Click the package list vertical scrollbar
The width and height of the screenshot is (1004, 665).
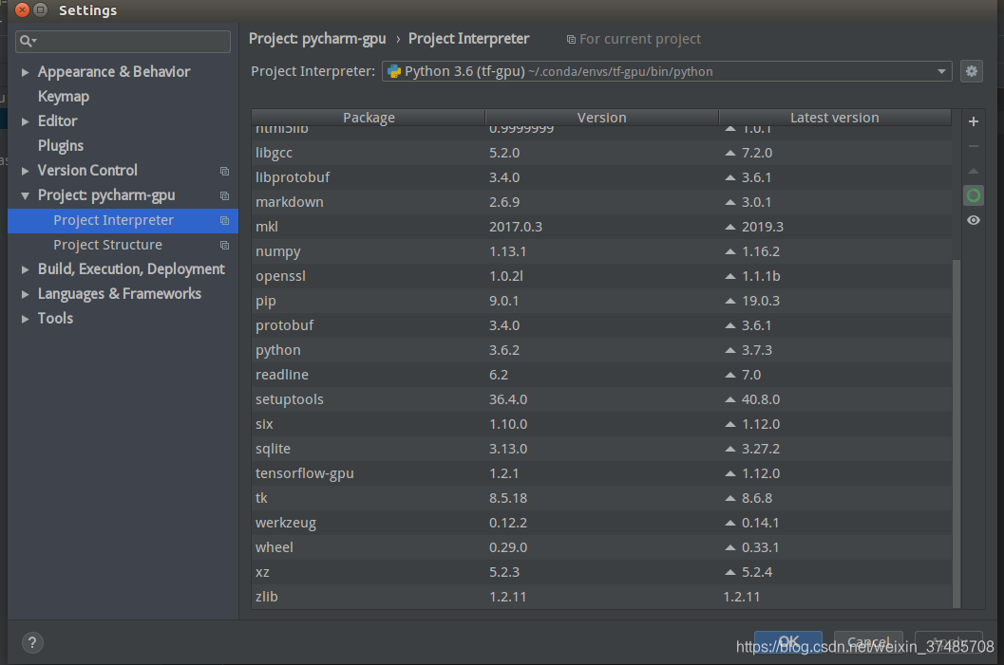pyautogui.click(x=957, y=434)
